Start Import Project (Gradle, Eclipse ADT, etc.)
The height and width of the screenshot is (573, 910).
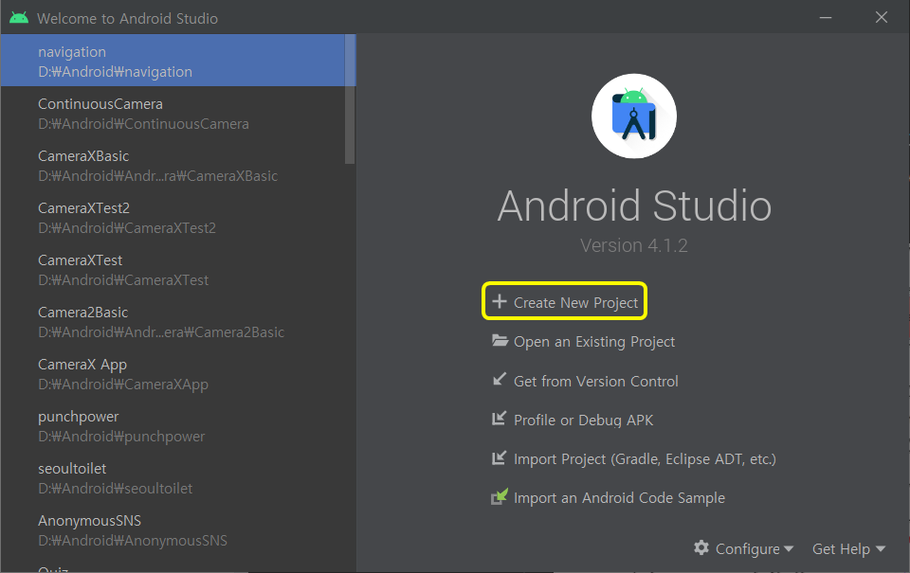[x=645, y=458]
